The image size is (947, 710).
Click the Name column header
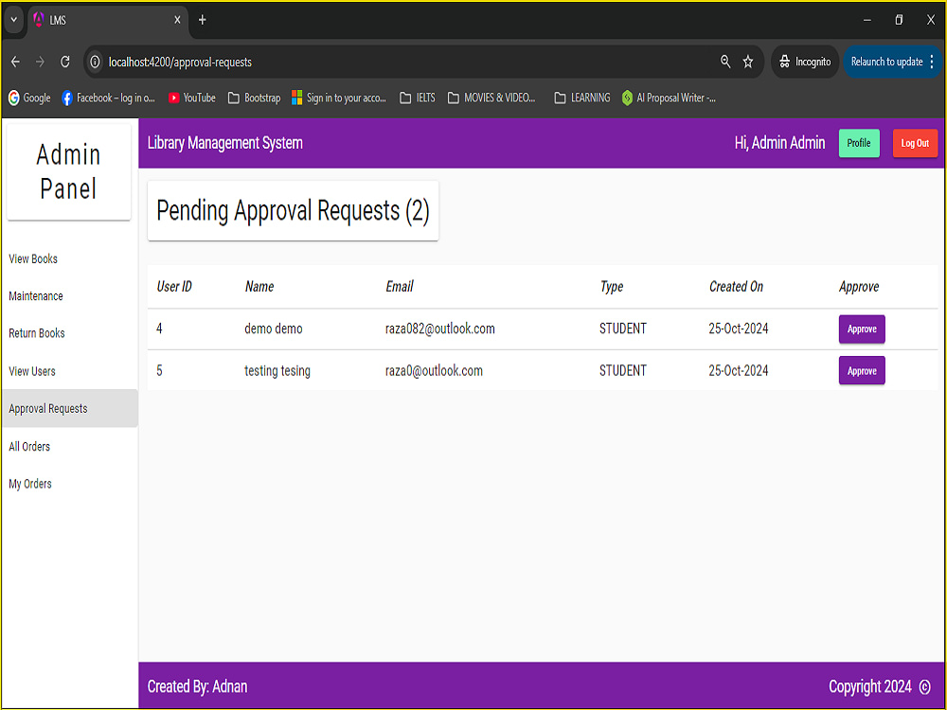pyautogui.click(x=259, y=287)
